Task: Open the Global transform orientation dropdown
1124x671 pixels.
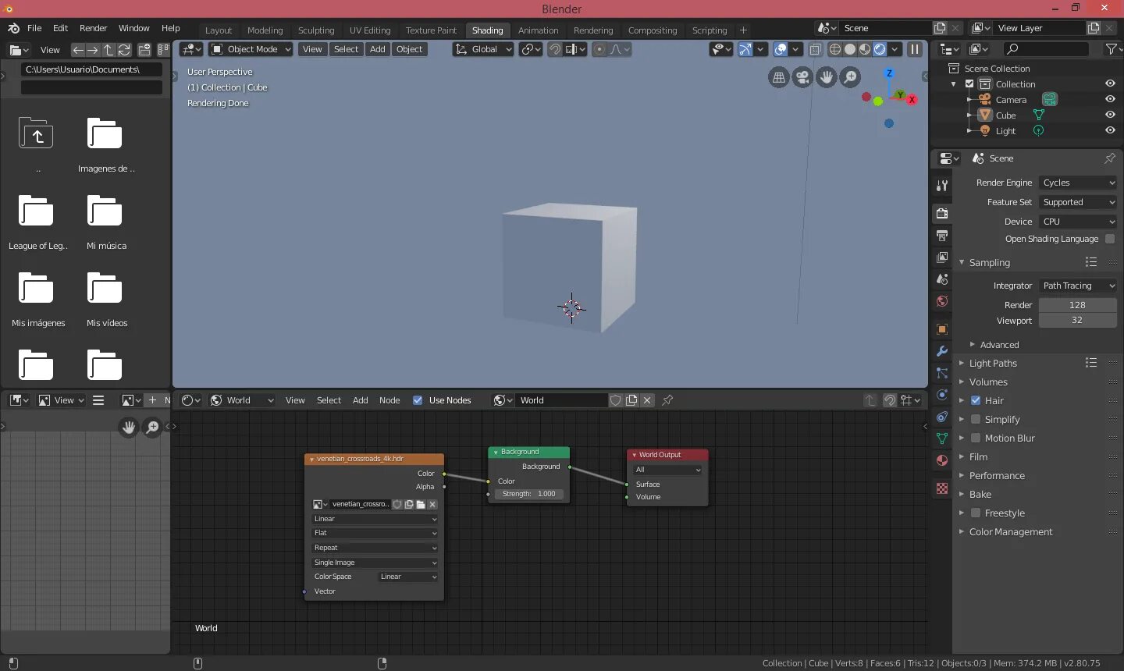Action: click(x=483, y=49)
